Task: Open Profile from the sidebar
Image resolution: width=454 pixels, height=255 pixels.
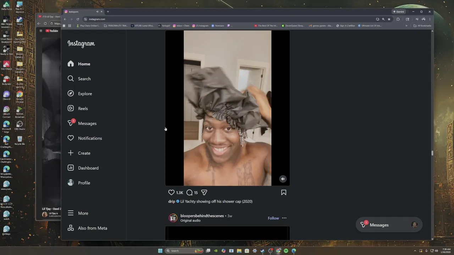Action: click(x=79, y=183)
